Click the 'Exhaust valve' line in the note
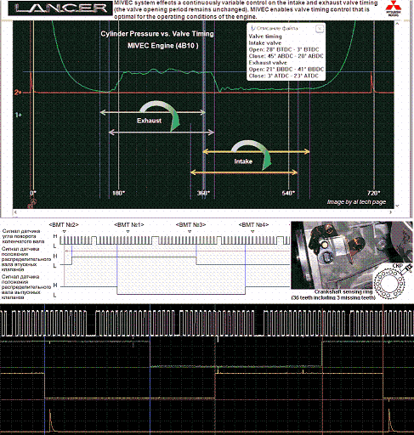Image resolution: width=414 pixels, height=435 pixels. click(x=268, y=63)
